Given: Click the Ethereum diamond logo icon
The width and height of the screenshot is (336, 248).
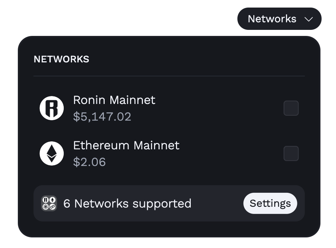Looking at the screenshot, I should (52, 153).
